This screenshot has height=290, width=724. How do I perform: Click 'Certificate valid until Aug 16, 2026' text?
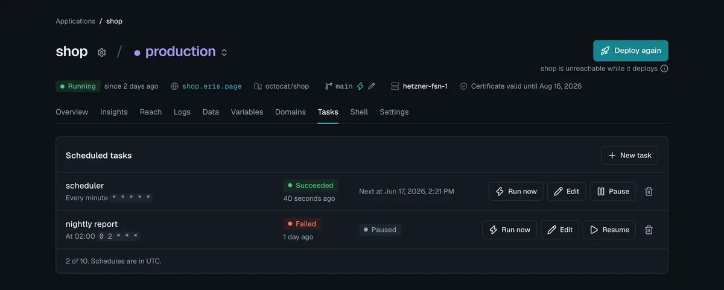pos(526,86)
